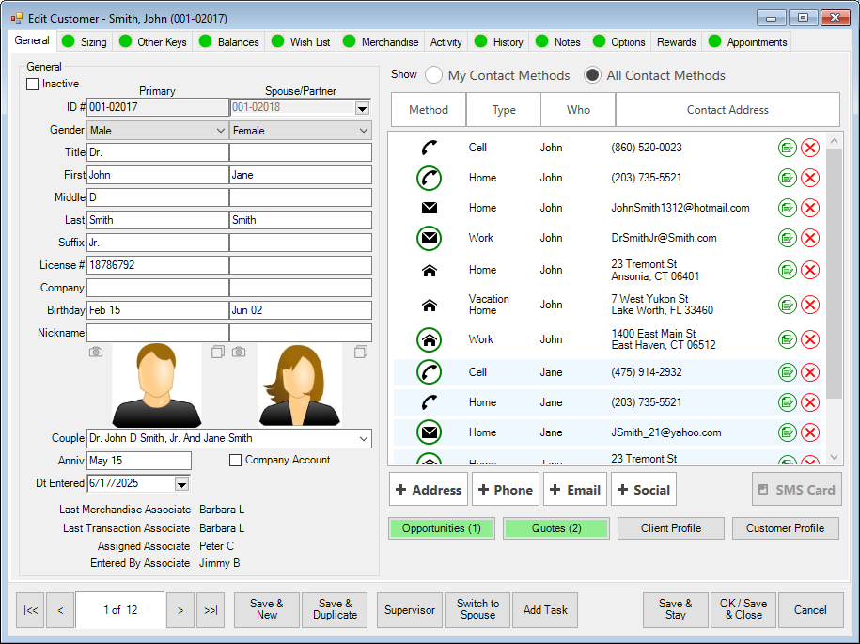Delete Jane's yahoo email contact entry
This screenshot has height=644, width=860.
tap(810, 432)
